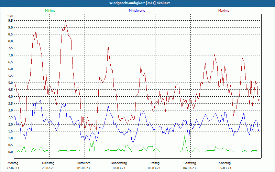
Task: Click the 7,0 y-axis value
Action: click(11, 55)
